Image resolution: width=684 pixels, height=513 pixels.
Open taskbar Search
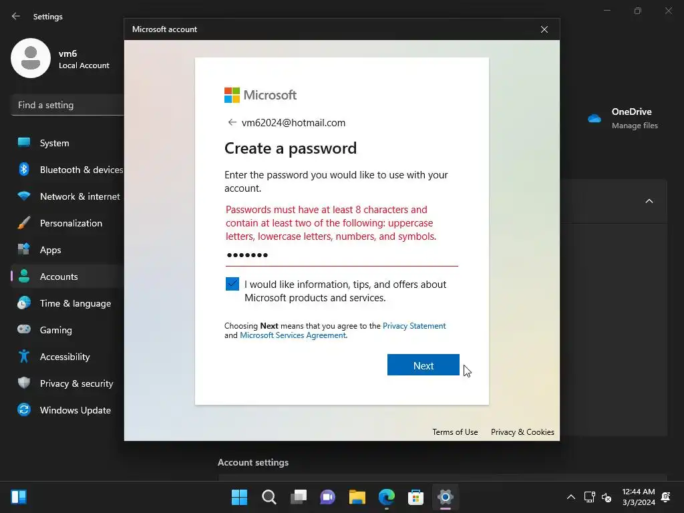pyautogui.click(x=269, y=497)
